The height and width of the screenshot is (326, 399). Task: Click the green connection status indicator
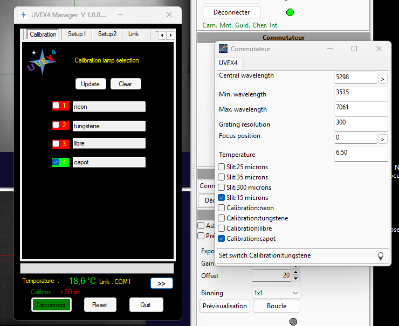(x=290, y=12)
